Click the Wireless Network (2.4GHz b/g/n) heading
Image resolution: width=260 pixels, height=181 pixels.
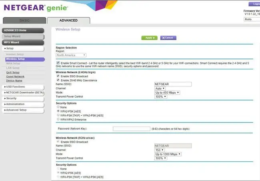[x=76, y=72]
